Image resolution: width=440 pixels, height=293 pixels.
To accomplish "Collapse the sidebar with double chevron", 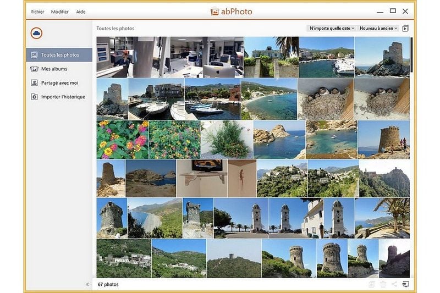I will point(87,284).
